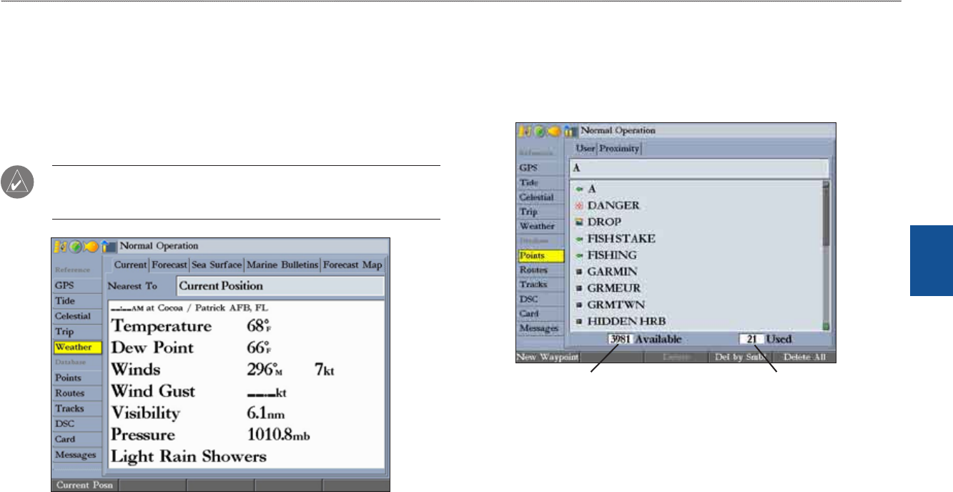
Task: Open the Sea Surface tab
Action: click(x=217, y=265)
